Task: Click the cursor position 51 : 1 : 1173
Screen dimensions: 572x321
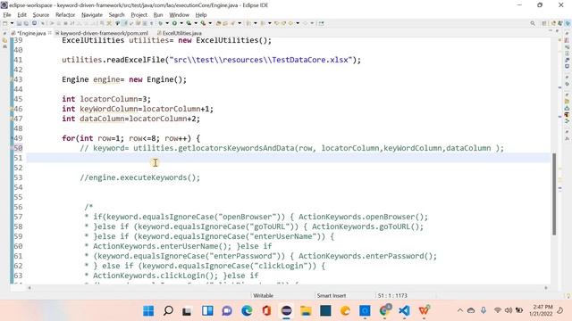Action: click(392, 295)
